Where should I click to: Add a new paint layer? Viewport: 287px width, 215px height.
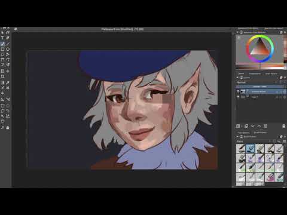point(238,126)
